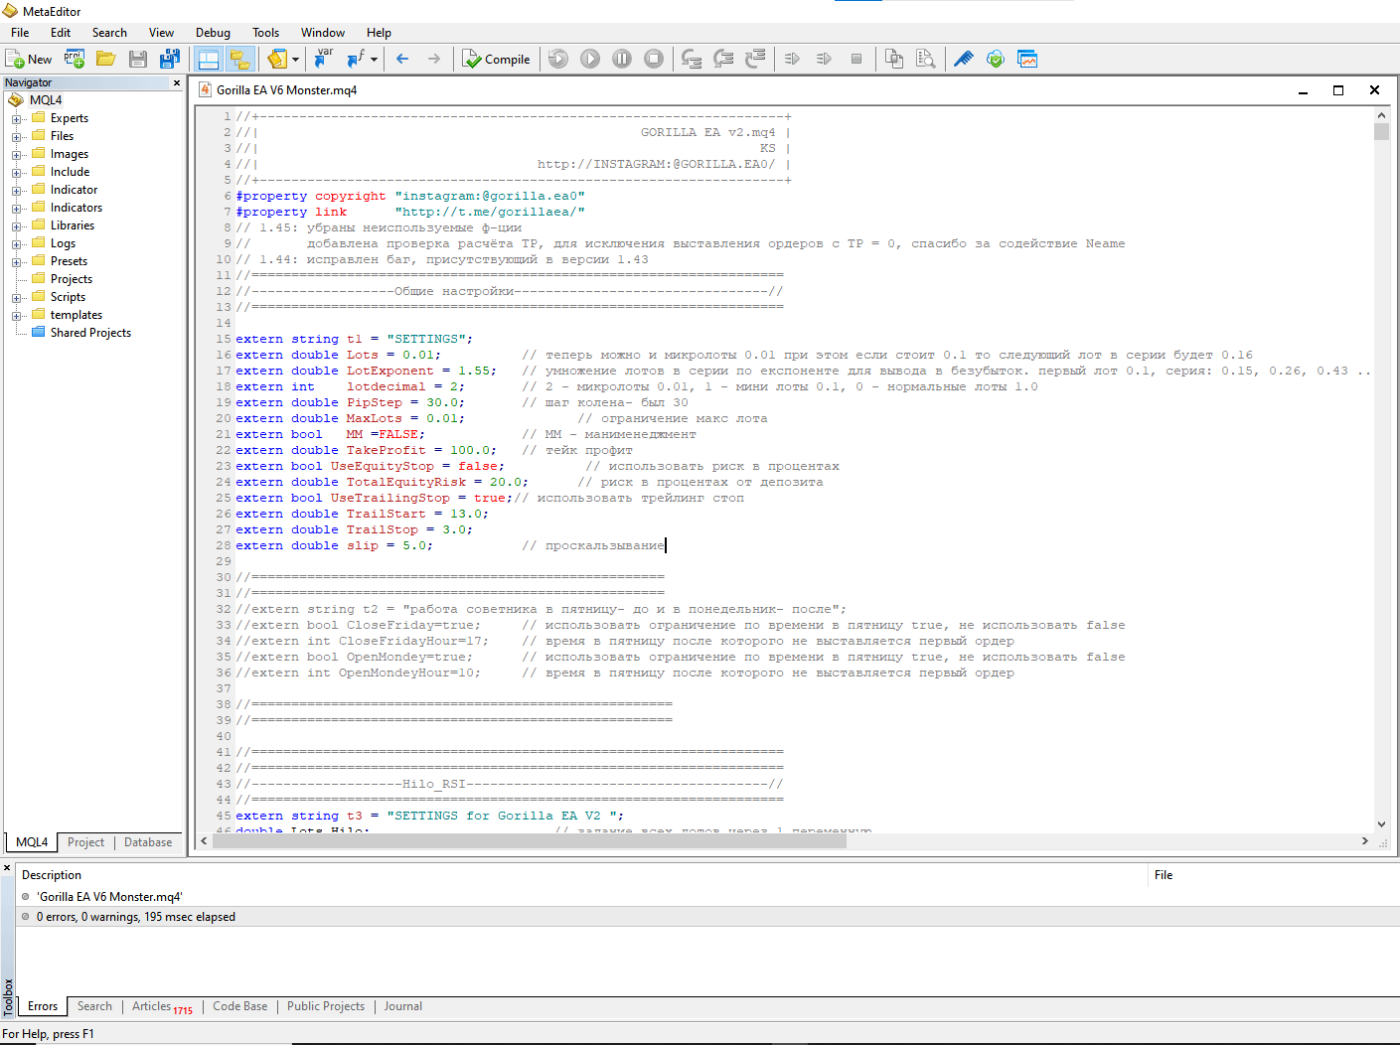The height and width of the screenshot is (1045, 1400).
Task: Click the stop profiling square icon
Action: 856,59
